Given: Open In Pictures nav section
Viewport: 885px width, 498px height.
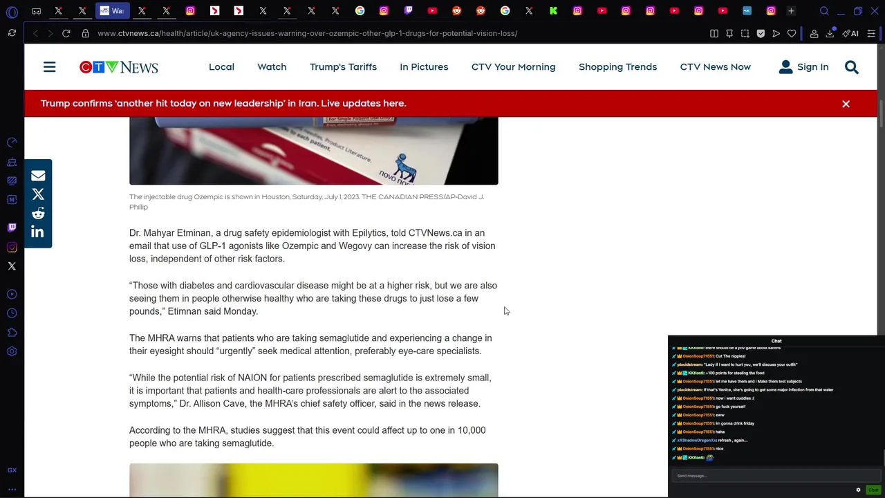Looking at the screenshot, I should 424,67.
